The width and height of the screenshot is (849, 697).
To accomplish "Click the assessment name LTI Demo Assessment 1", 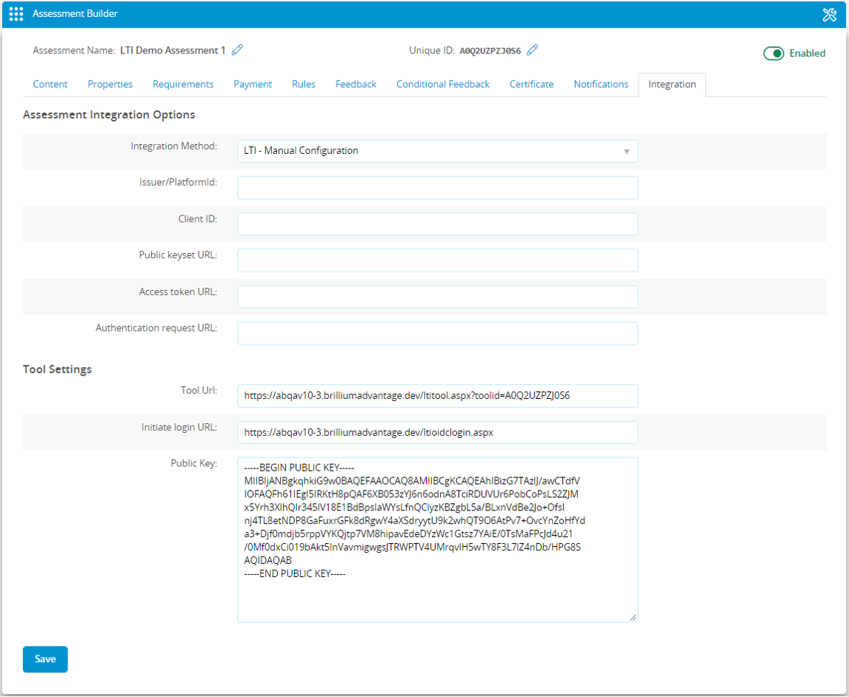I will coord(173,50).
